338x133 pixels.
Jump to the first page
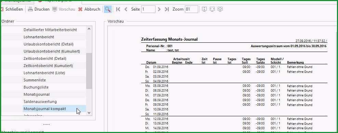point(118,9)
